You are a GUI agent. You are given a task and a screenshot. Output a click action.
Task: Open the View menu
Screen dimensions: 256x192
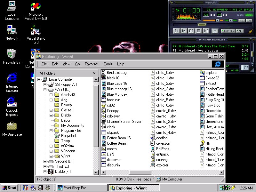pos(66,64)
